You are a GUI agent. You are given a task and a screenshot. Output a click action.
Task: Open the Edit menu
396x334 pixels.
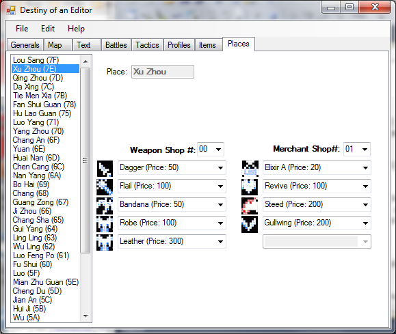point(48,29)
